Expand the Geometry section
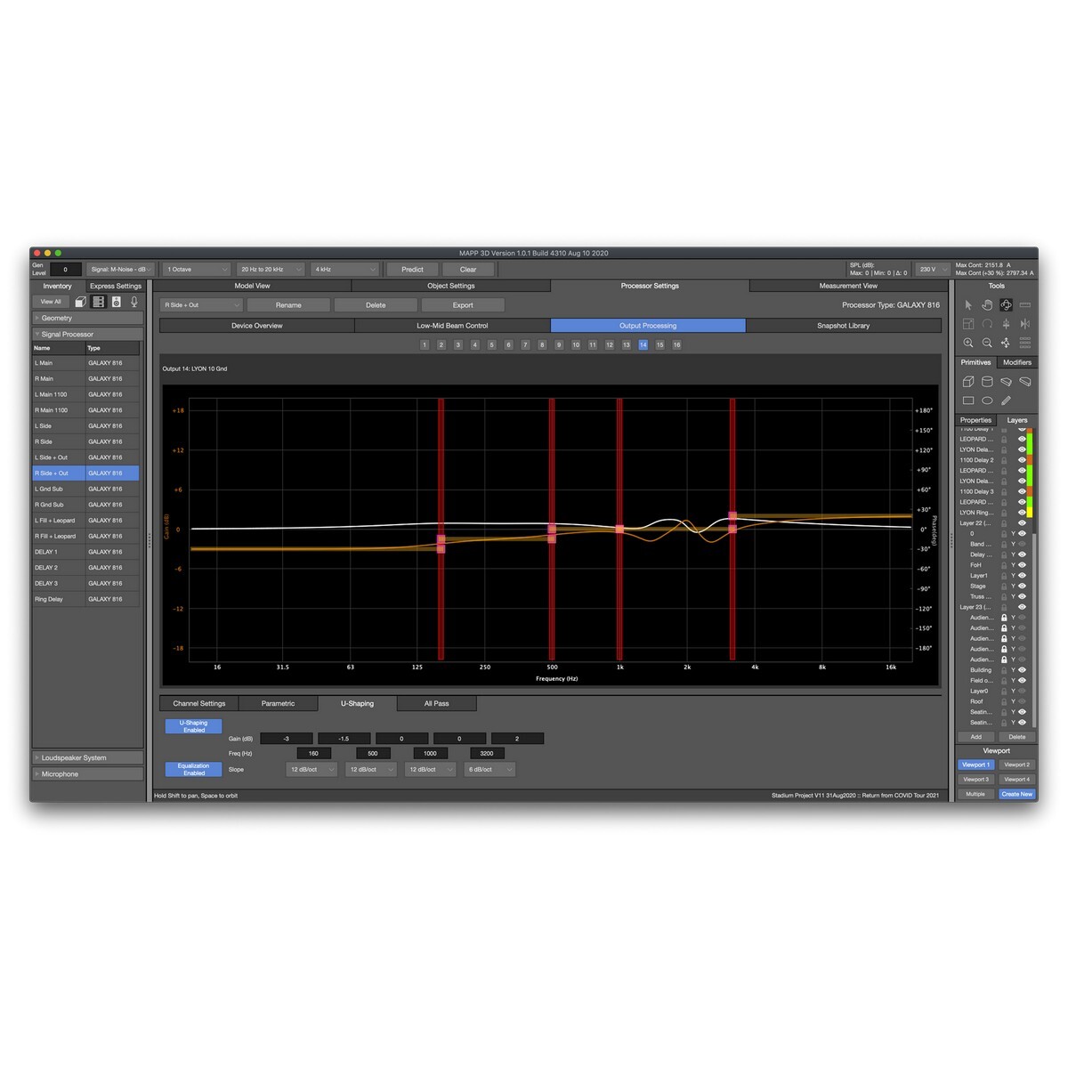Image resolution: width=1068 pixels, height=1068 pixels. point(87,318)
